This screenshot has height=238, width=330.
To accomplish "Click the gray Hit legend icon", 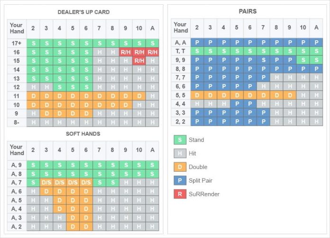I will pos(180,153).
